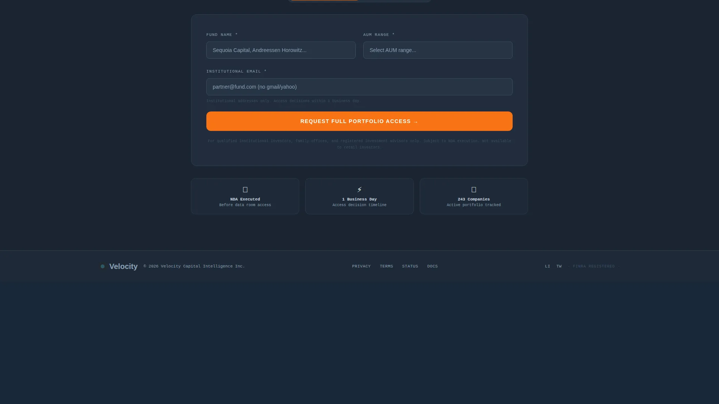Open the Docs footer link
The height and width of the screenshot is (404, 719).
(433, 266)
